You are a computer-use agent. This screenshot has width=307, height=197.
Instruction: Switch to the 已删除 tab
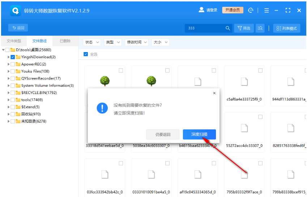click(x=65, y=41)
